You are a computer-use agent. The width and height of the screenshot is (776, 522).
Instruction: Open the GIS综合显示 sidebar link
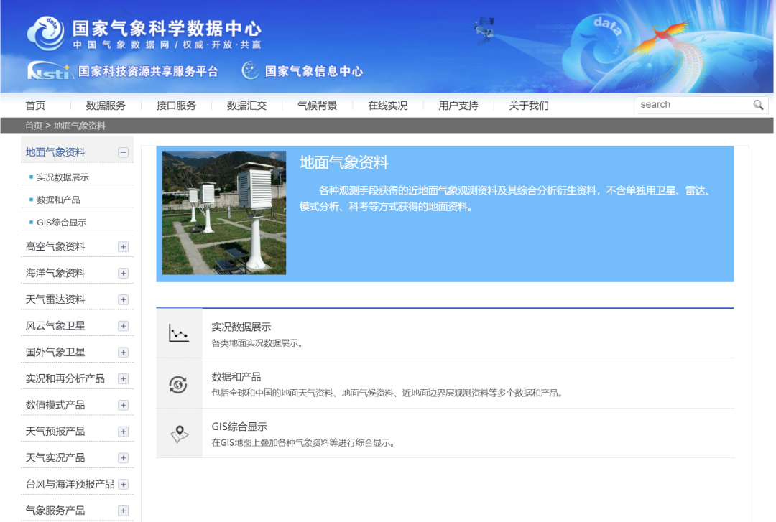(x=61, y=223)
